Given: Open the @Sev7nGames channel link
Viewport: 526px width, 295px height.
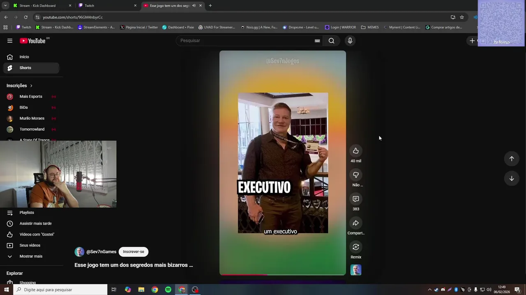Looking at the screenshot, I should pyautogui.click(x=101, y=252).
